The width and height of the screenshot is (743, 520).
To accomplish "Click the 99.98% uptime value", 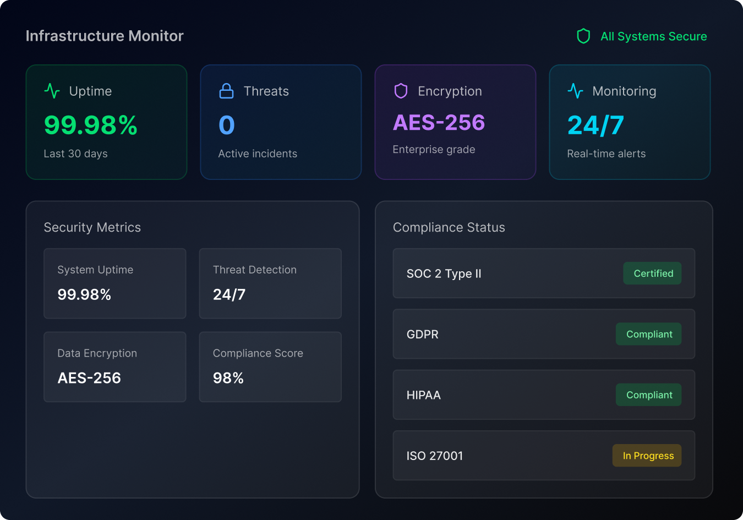I will (91, 125).
